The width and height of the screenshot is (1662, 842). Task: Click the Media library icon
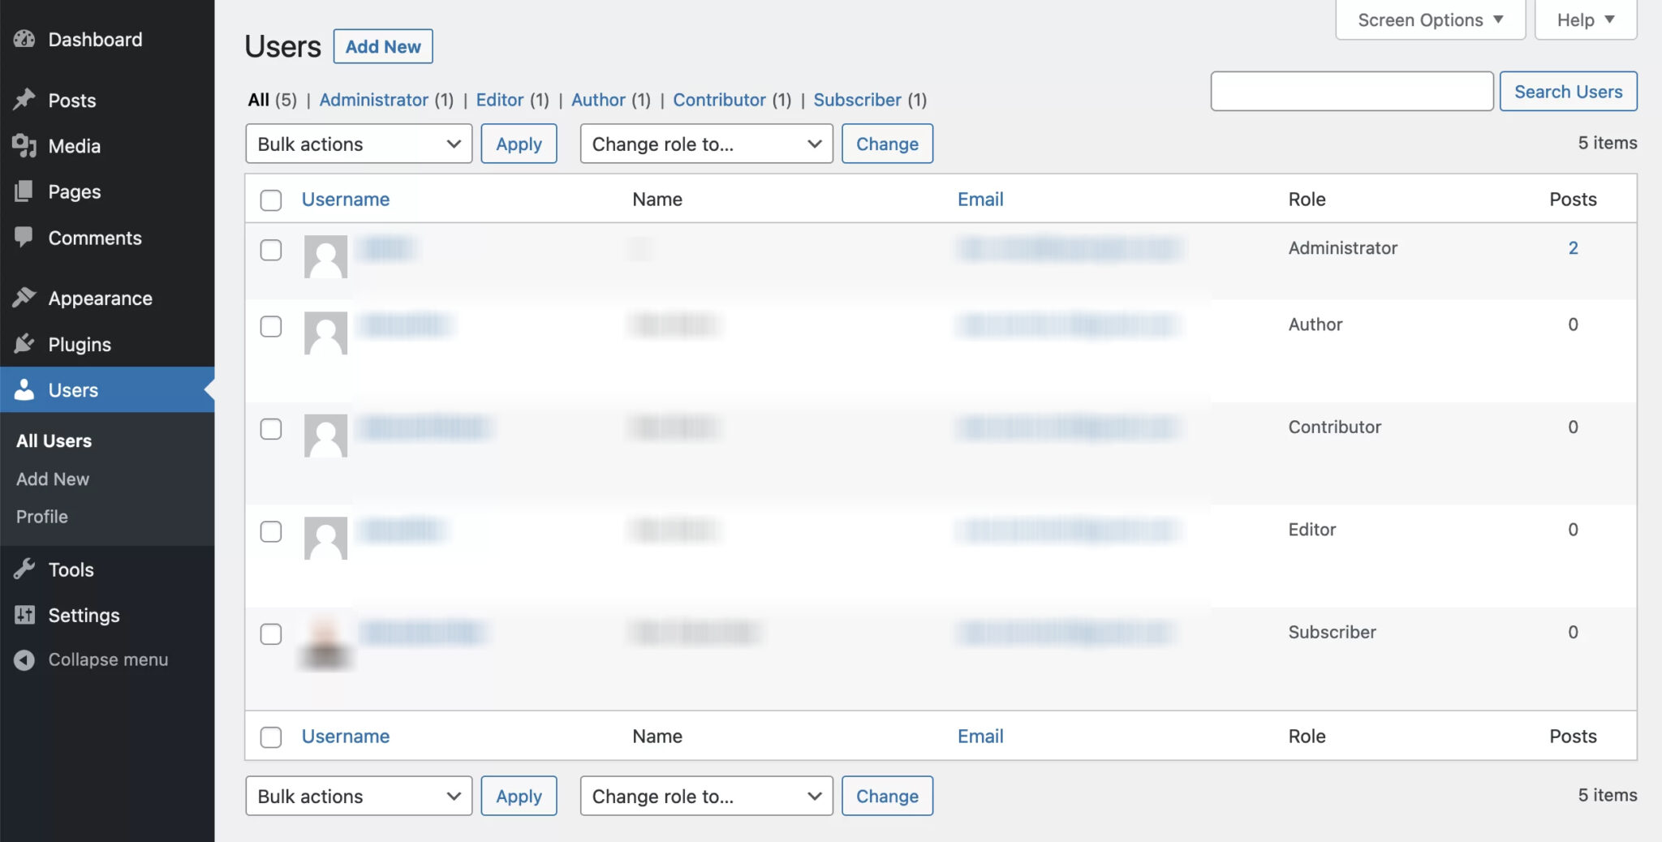[x=24, y=146]
